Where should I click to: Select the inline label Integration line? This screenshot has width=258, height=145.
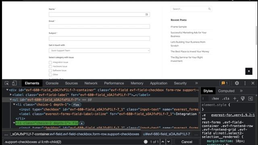108,114
